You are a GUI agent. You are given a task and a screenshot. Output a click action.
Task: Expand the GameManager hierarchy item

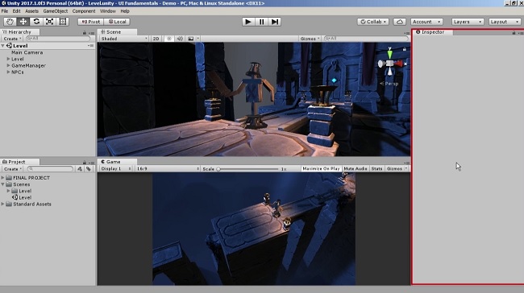pyautogui.click(x=8, y=65)
